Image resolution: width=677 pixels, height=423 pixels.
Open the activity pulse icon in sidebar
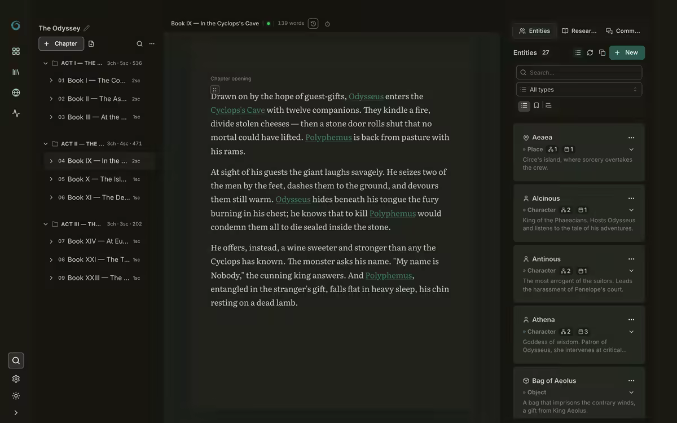point(16,113)
